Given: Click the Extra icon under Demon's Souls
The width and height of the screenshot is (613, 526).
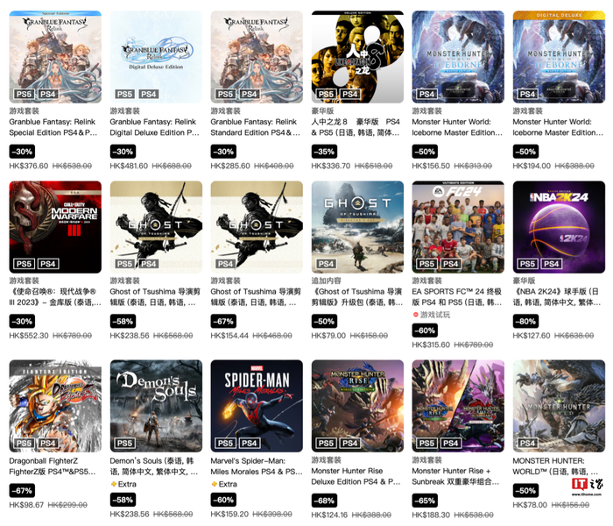Looking at the screenshot, I should [114, 484].
